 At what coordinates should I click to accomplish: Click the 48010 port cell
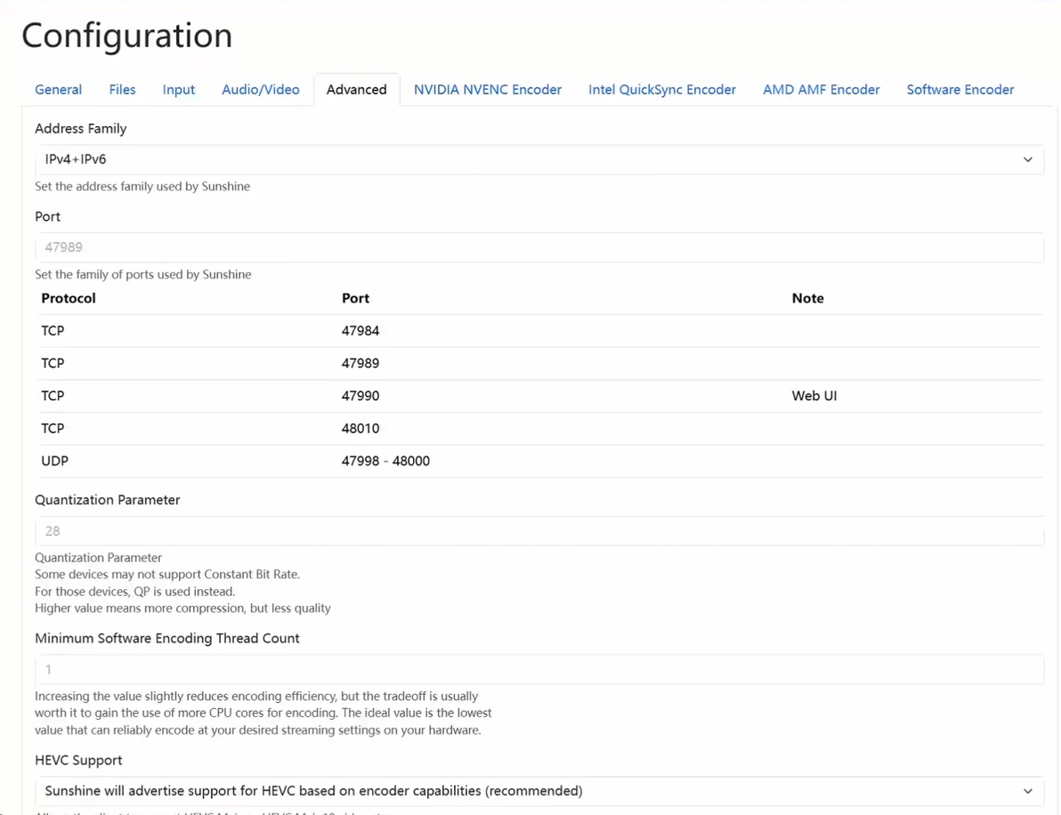[x=360, y=429]
